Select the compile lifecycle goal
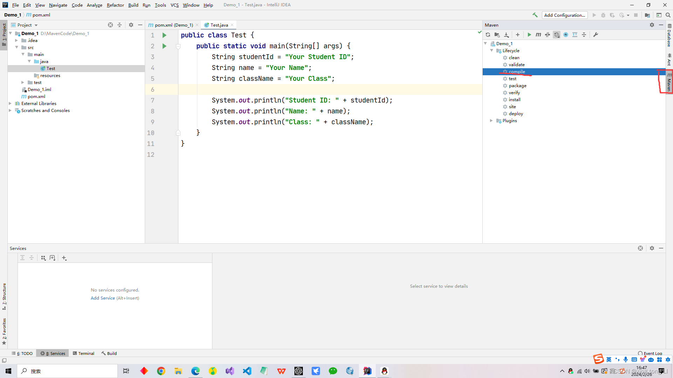 click(x=517, y=71)
